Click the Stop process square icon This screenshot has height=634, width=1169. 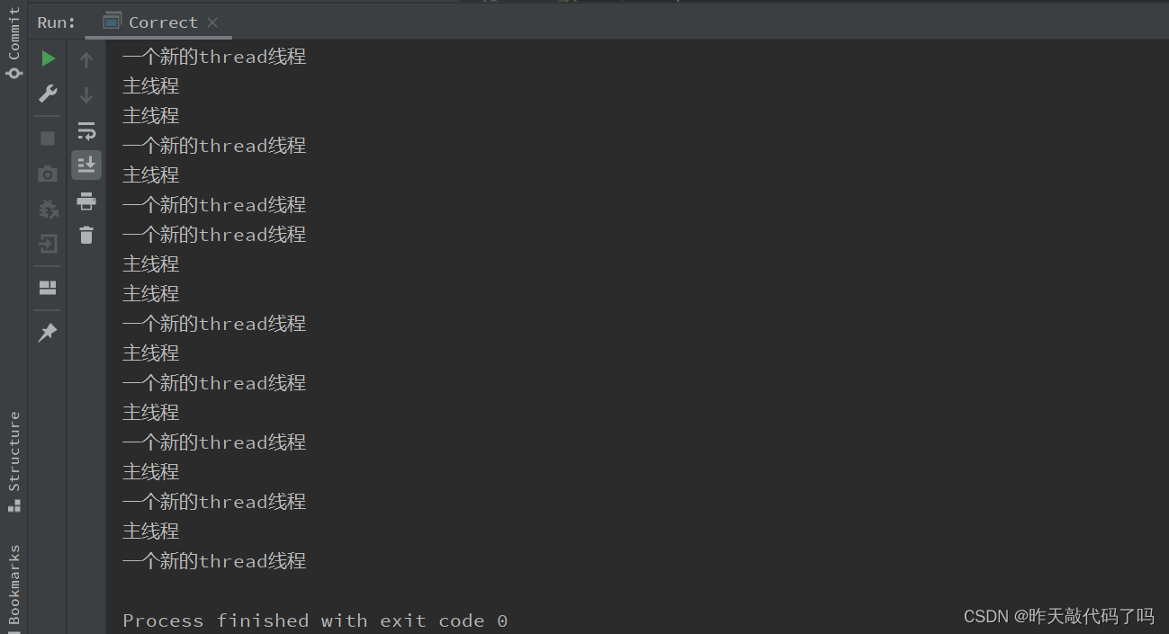coord(48,138)
